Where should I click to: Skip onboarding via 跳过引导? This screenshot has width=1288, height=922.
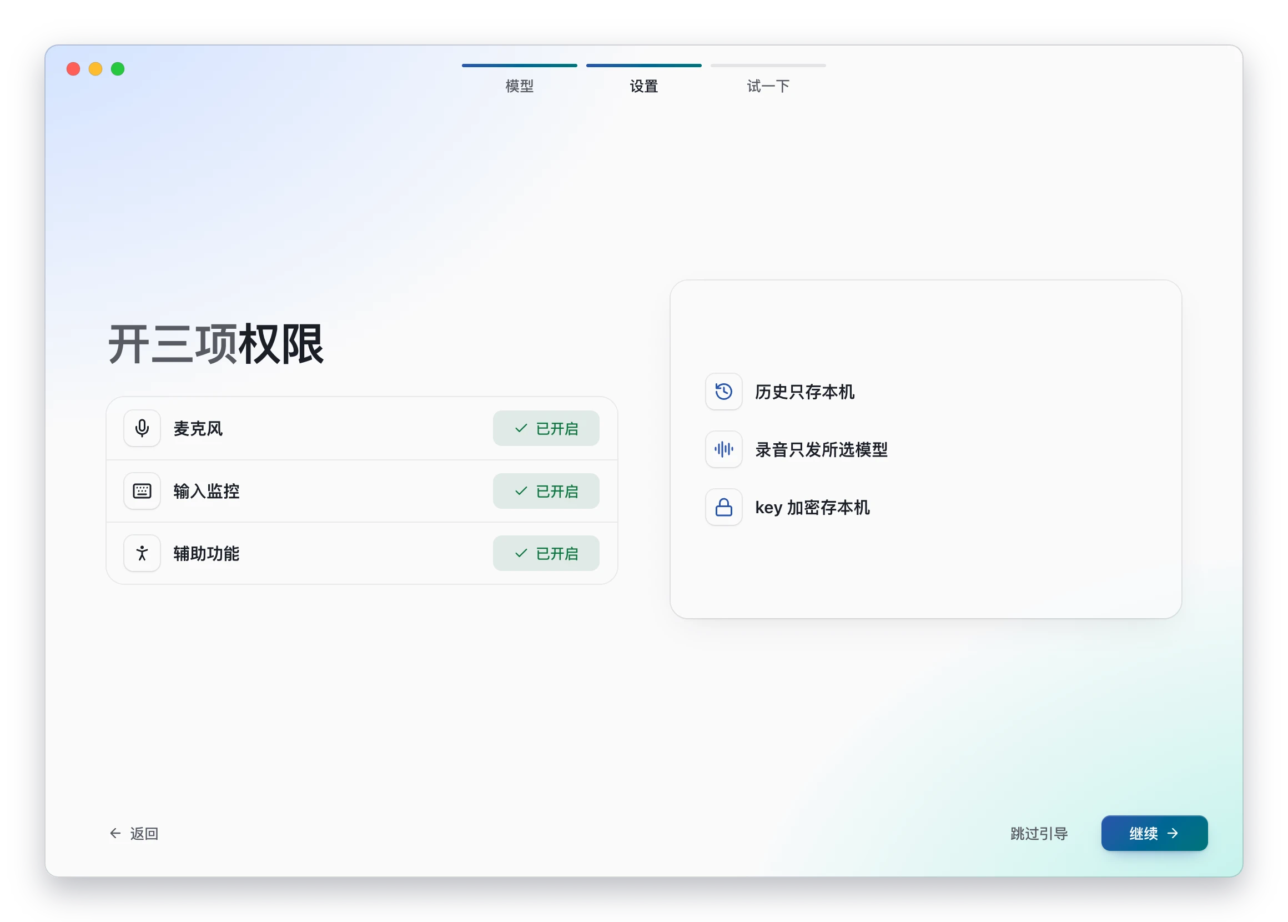(1039, 834)
